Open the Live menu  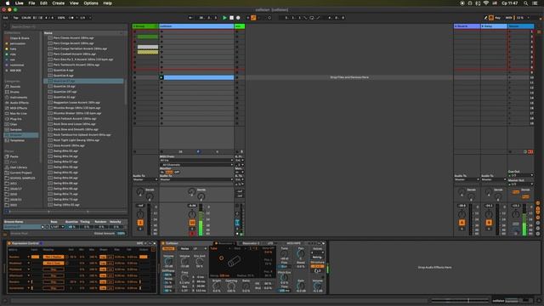(x=19, y=3)
